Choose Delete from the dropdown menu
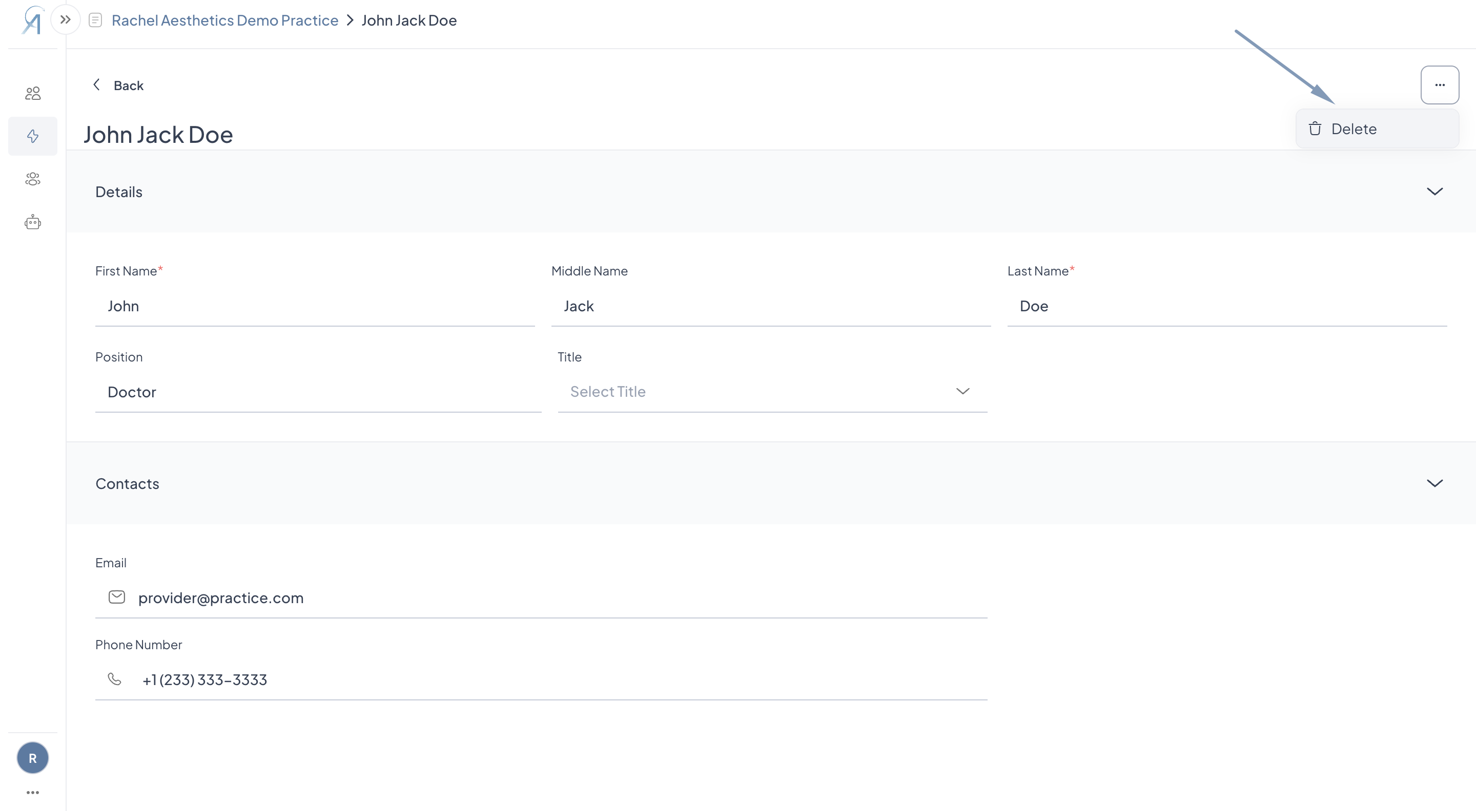Screen dimensions: 1476x811 (x=1353, y=129)
